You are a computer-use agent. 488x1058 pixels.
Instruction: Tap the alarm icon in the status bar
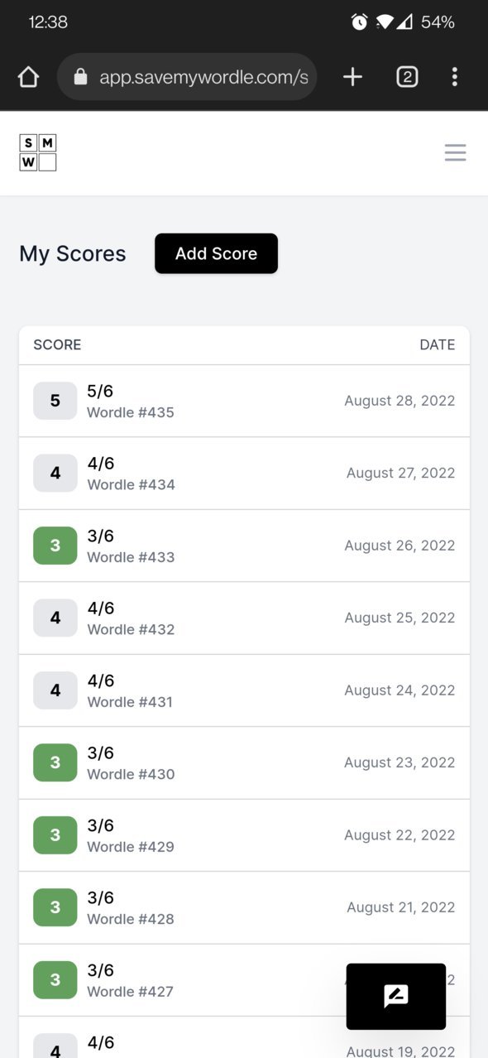[x=359, y=22]
